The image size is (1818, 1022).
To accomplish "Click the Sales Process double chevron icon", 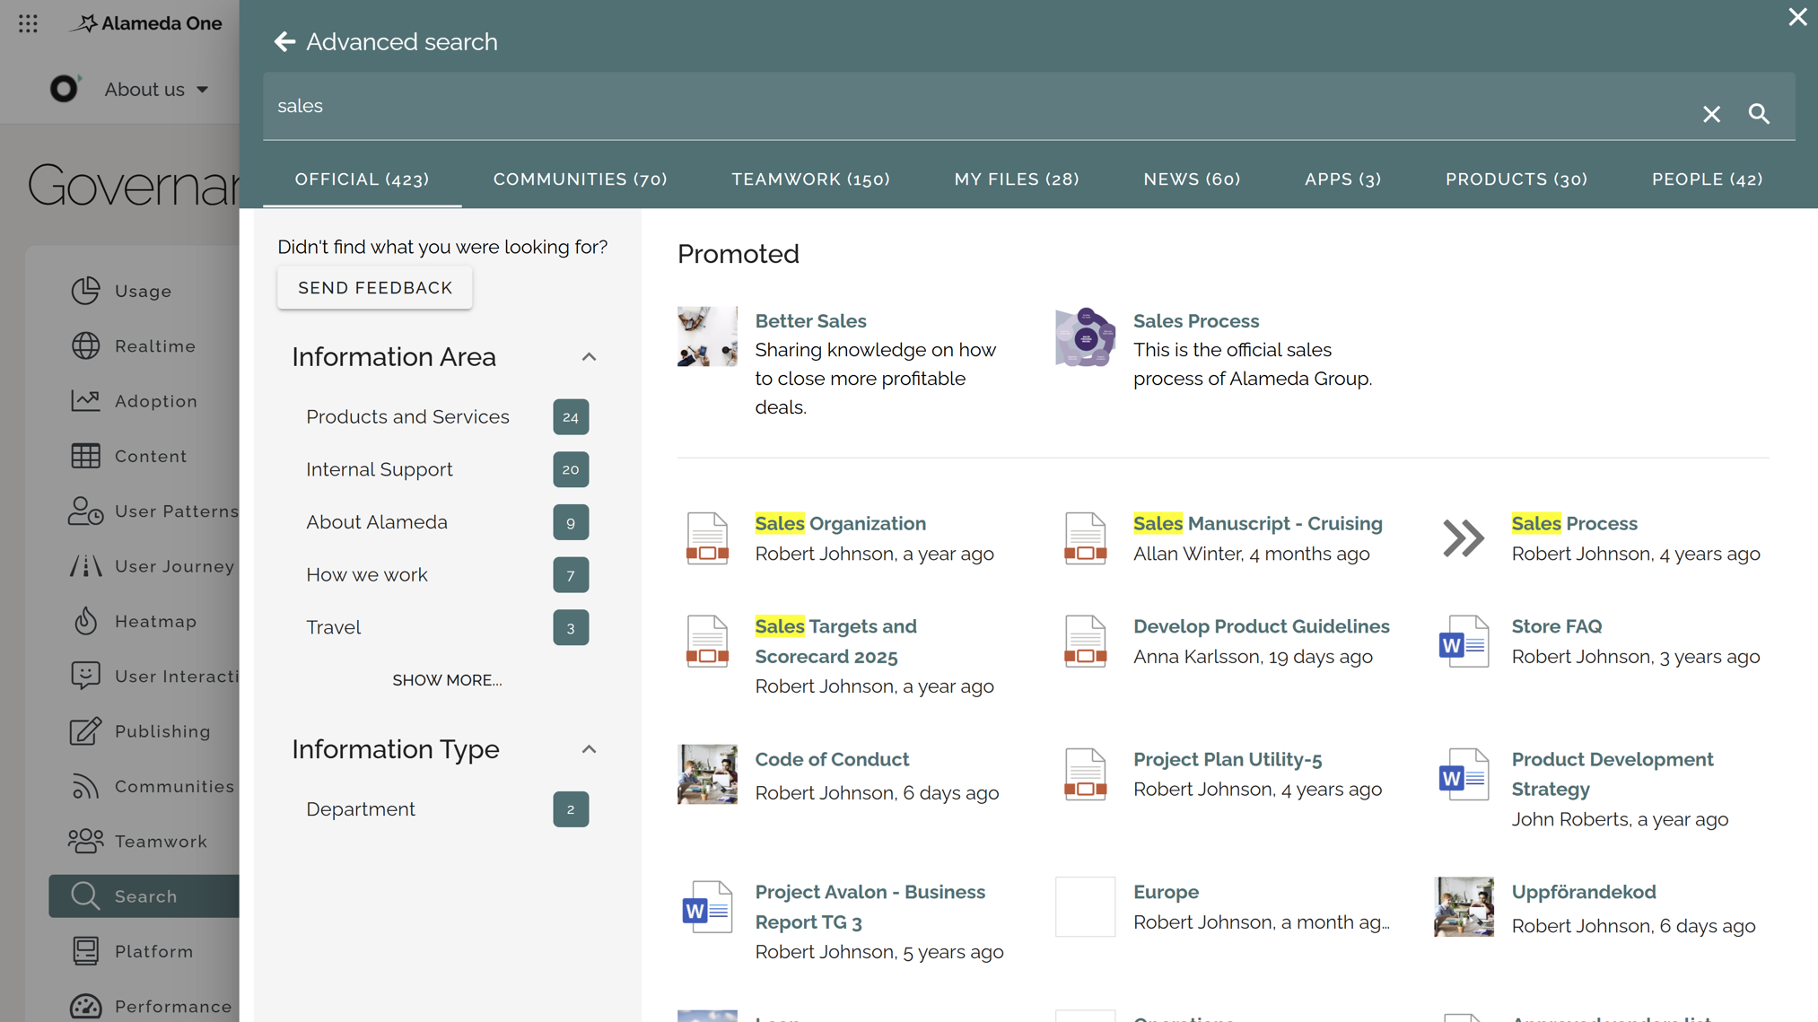I will (1464, 538).
